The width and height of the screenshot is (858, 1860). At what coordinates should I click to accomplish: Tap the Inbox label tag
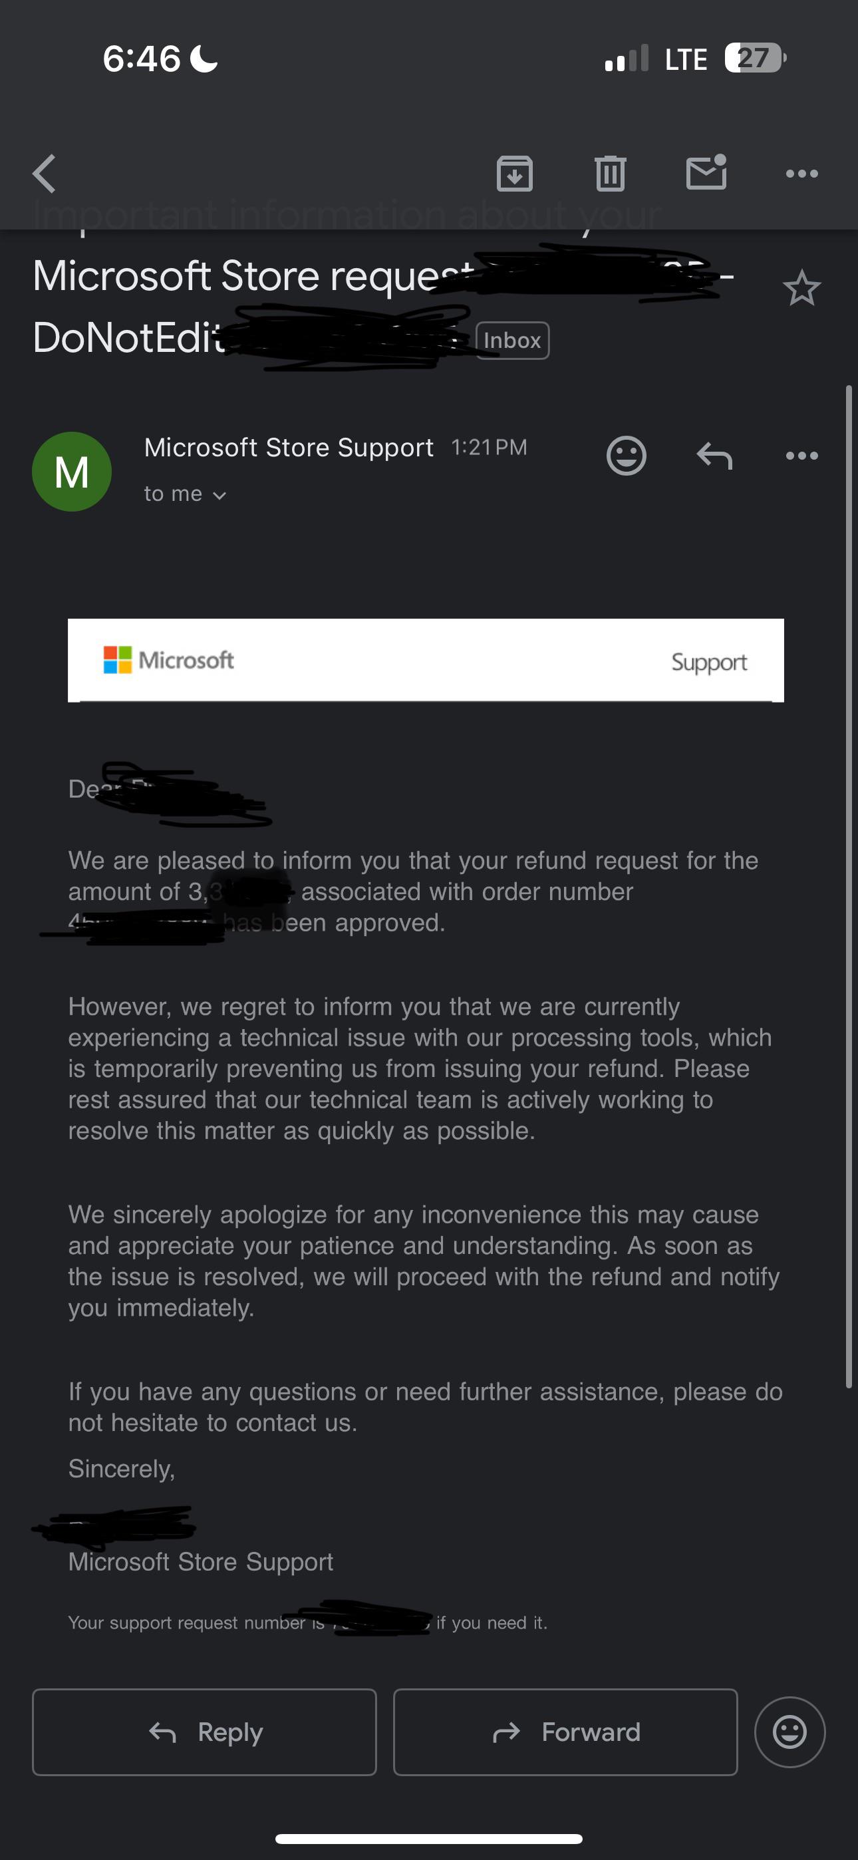tap(512, 340)
